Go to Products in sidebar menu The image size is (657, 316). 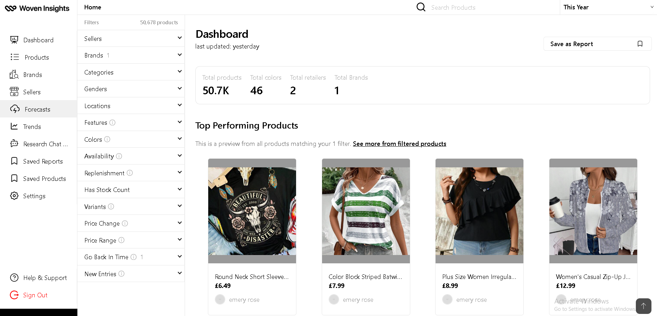36,57
